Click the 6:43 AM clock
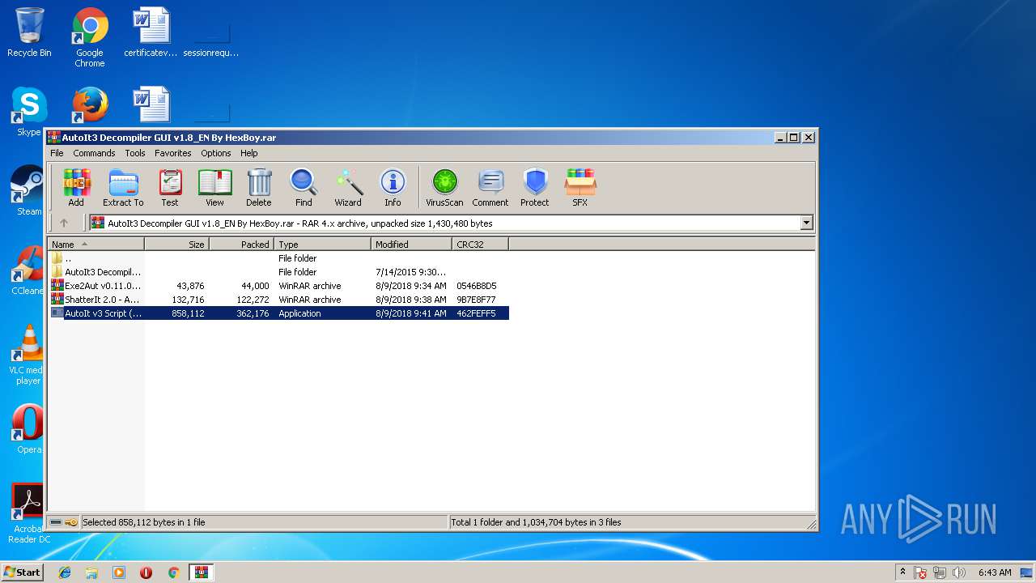Image resolution: width=1036 pixels, height=583 pixels. pyautogui.click(x=994, y=572)
